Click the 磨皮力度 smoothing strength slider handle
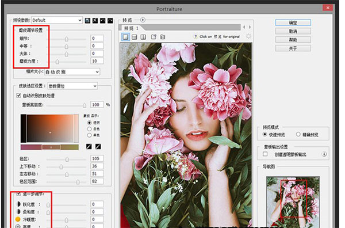 [x=57, y=62]
